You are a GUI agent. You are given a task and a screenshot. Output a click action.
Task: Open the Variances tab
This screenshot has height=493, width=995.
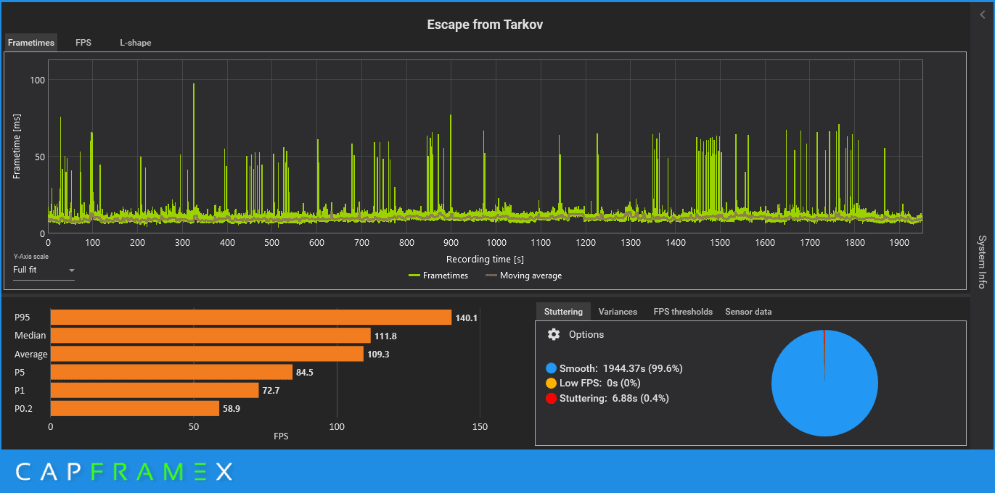[618, 312]
